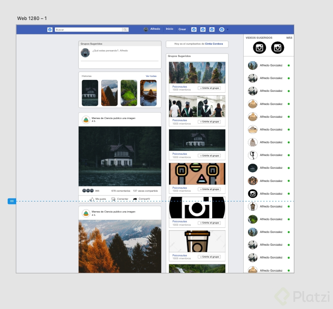Open the rock pillars group image
The width and height of the screenshot is (333, 309).
pos(197,72)
